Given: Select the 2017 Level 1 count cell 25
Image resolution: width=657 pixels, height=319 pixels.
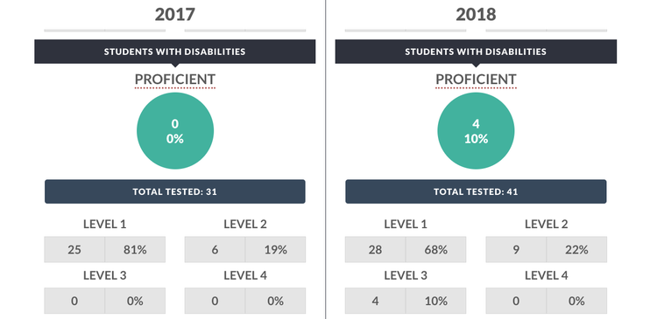Looking at the screenshot, I should pos(74,250).
